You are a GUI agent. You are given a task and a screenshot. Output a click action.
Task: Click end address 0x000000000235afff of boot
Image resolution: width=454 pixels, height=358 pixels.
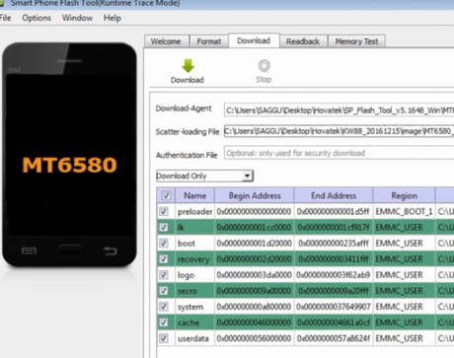334,244
